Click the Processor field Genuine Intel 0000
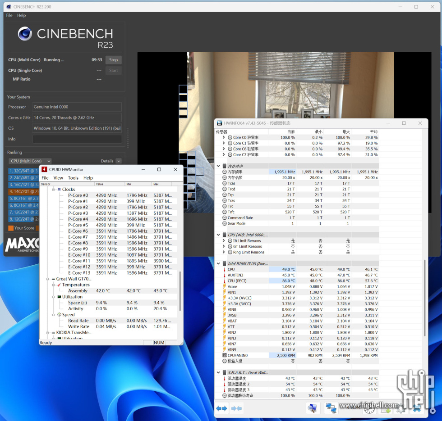 click(77, 107)
